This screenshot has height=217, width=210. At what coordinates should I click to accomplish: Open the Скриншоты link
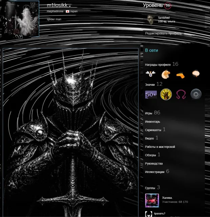click(x=153, y=130)
